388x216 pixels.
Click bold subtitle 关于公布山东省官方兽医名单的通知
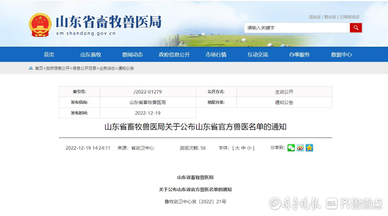(195, 189)
